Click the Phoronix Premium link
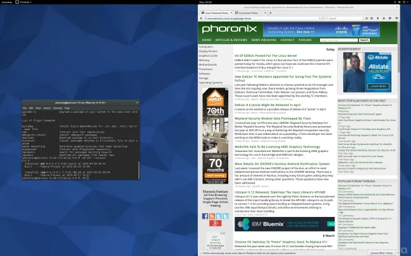This screenshot has width=411, height=256. (x=215, y=192)
